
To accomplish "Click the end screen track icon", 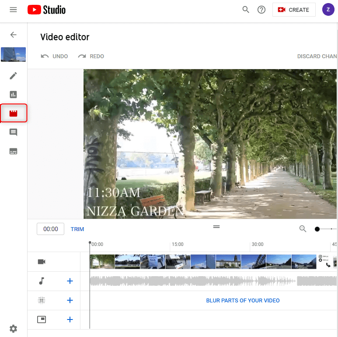I will coord(42,319).
